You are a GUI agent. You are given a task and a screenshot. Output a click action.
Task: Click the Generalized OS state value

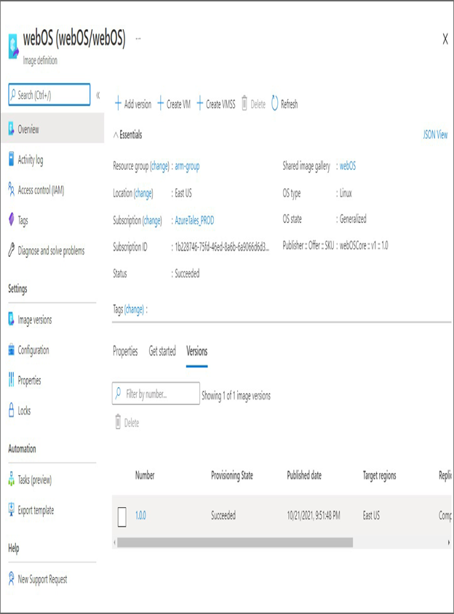(x=353, y=219)
